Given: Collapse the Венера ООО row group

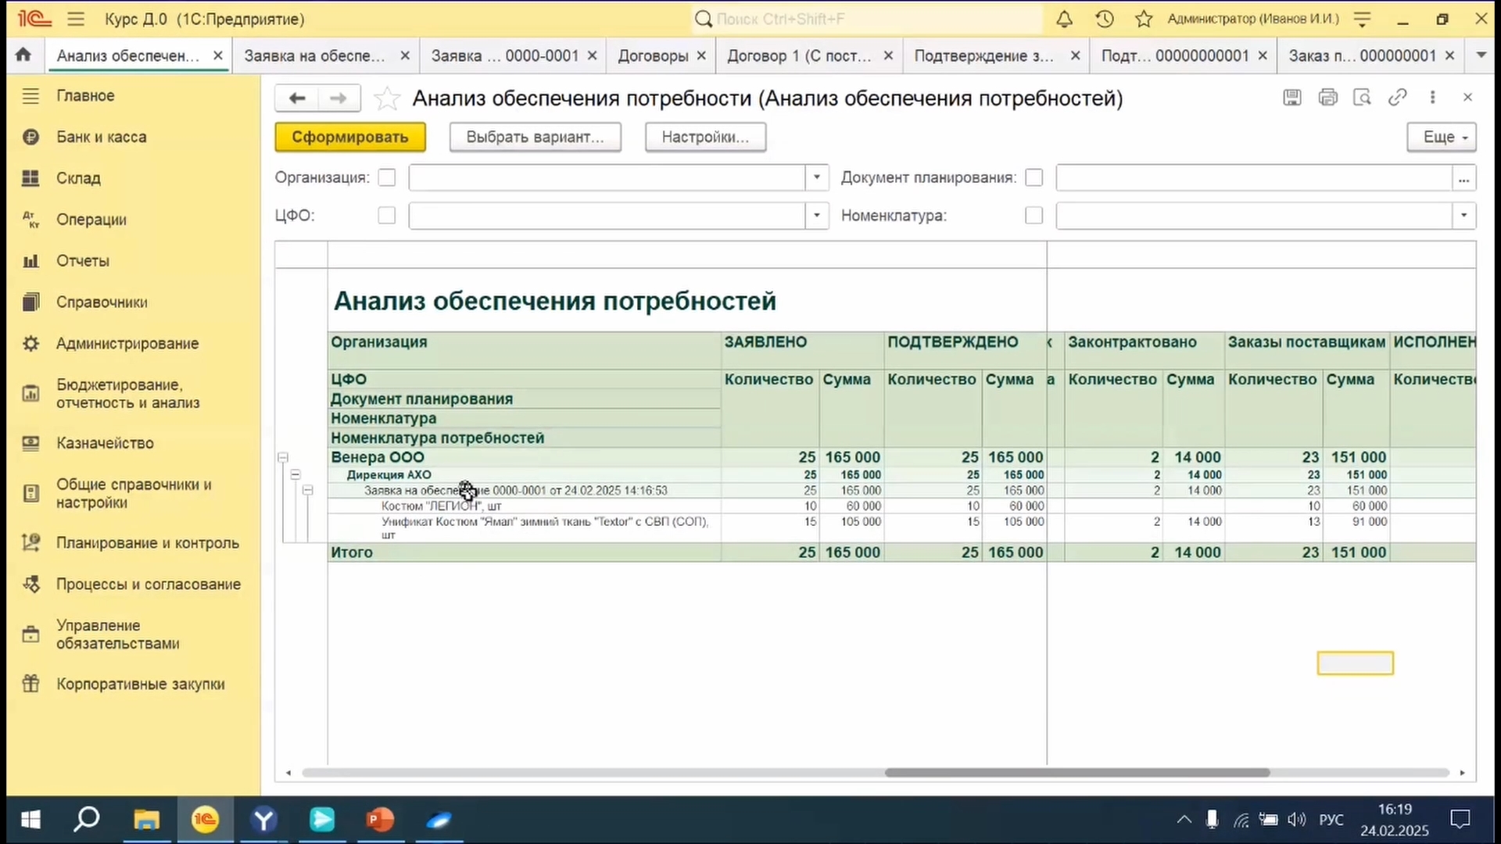Looking at the screenshot, I should (x=283, y=458).
